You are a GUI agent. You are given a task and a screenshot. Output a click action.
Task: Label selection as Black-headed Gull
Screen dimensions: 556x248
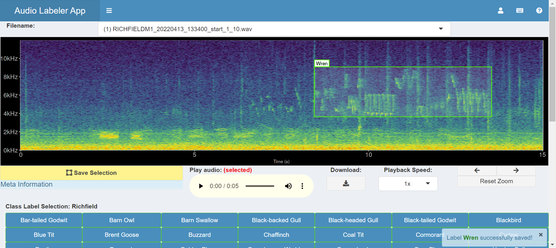pyautogui.click(x=353, y=220)
